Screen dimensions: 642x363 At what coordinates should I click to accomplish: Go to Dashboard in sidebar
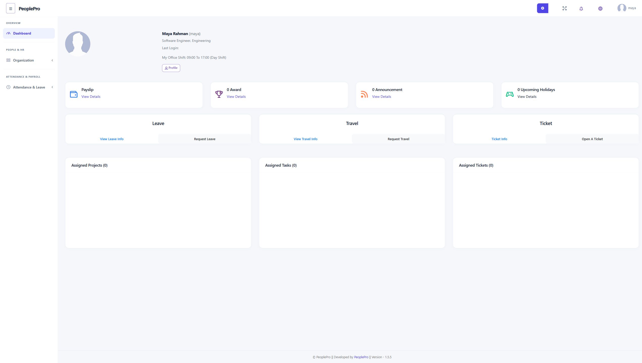pos(29,33)
